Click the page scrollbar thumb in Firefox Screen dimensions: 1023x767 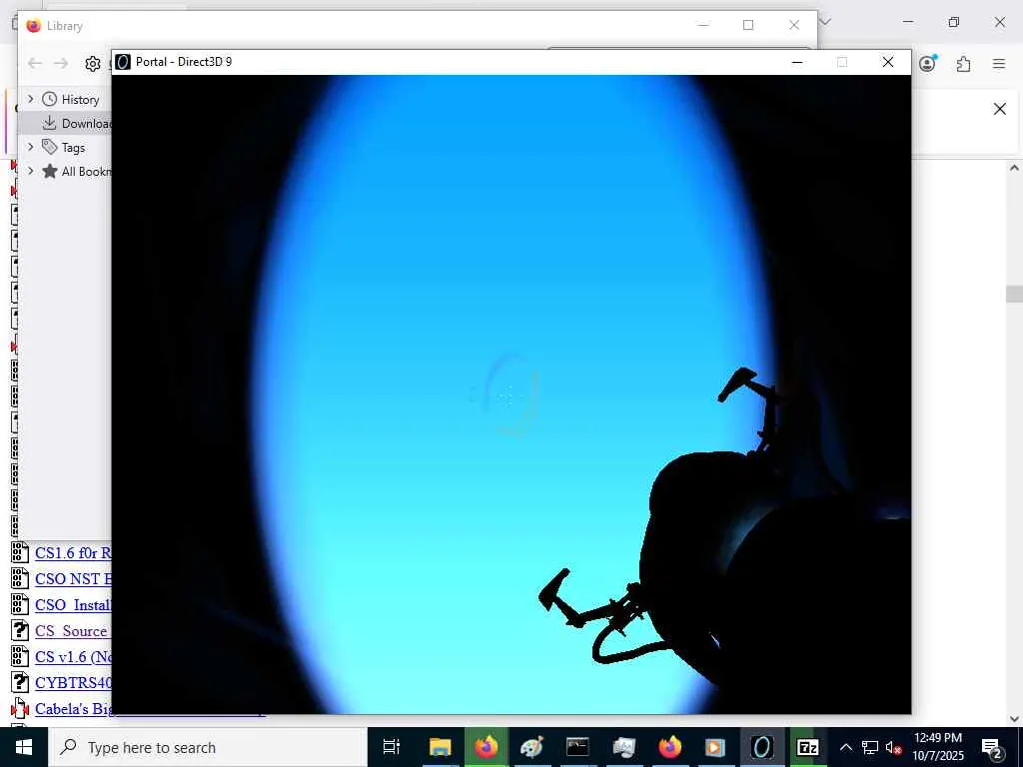click(1014, 294)
